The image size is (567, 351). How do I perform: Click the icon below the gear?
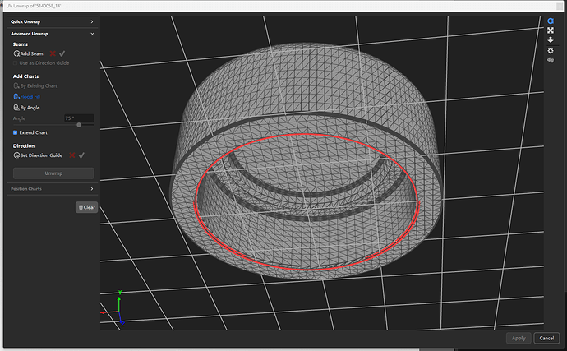[551, 60]
